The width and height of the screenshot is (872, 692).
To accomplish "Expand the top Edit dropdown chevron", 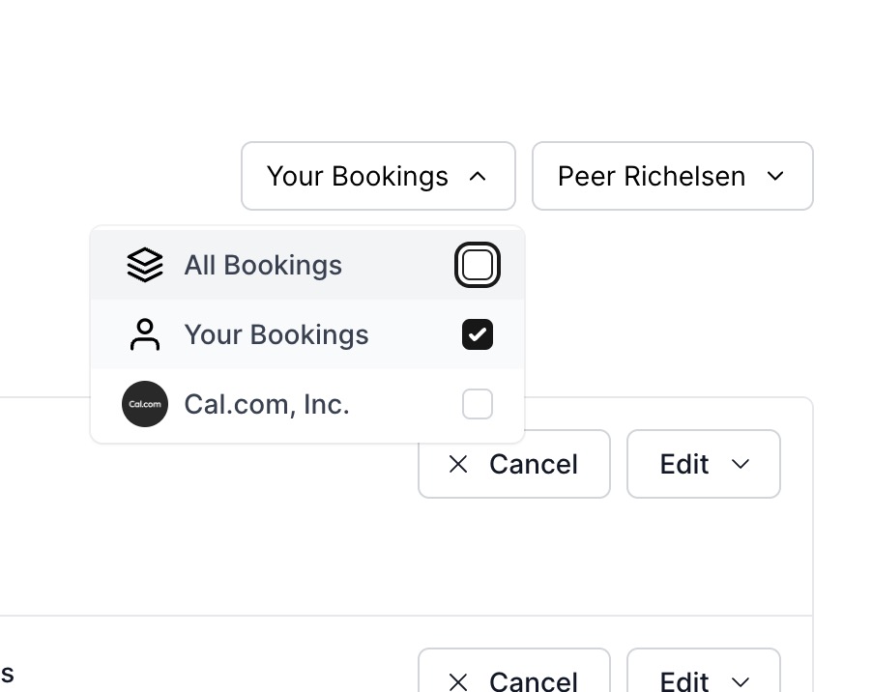I will [742, 464].
